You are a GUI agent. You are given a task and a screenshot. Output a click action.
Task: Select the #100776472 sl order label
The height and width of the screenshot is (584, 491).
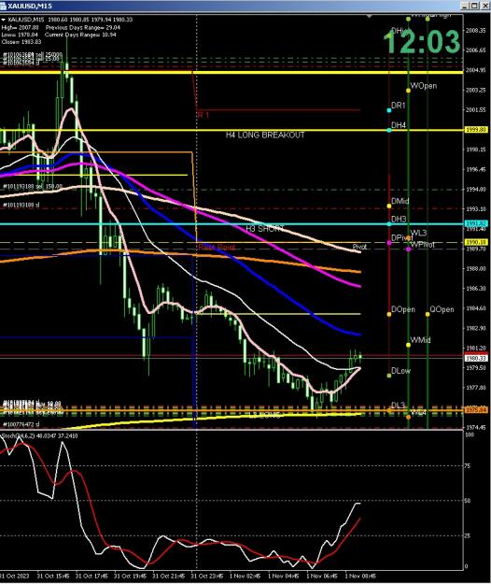pyautogui.click(x=21, y=424)
